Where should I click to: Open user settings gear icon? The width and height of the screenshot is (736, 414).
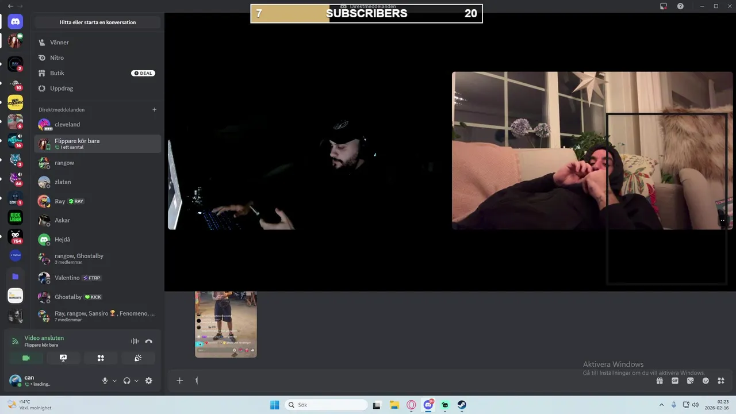pyautogui.click(x=149, y=381)
